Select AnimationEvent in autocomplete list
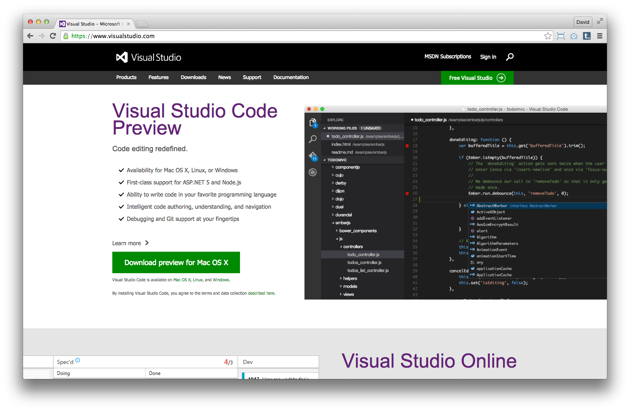The height and width of the screenshot is (411, 630). (538, 250)
